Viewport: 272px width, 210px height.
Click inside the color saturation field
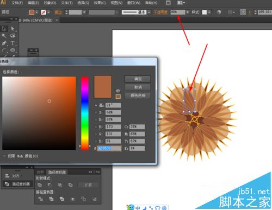pos(39,113)
